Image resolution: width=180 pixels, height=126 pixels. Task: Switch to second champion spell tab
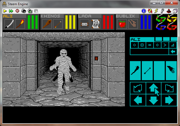pyautogui.click(x=159, y=39)
